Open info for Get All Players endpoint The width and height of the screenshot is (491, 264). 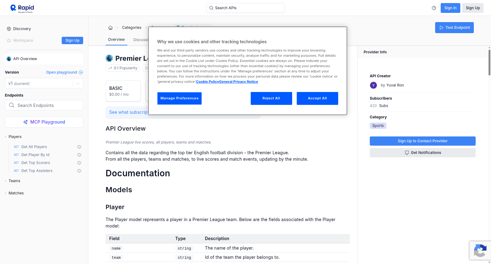click(79, 147)
